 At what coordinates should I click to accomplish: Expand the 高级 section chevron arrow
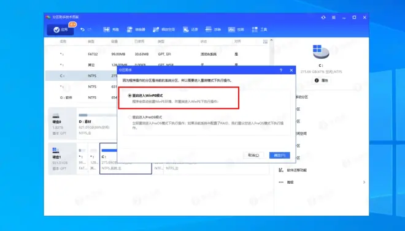[364, 182]
